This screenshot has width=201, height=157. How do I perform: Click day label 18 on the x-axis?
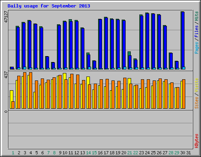(x=112, y=153)
